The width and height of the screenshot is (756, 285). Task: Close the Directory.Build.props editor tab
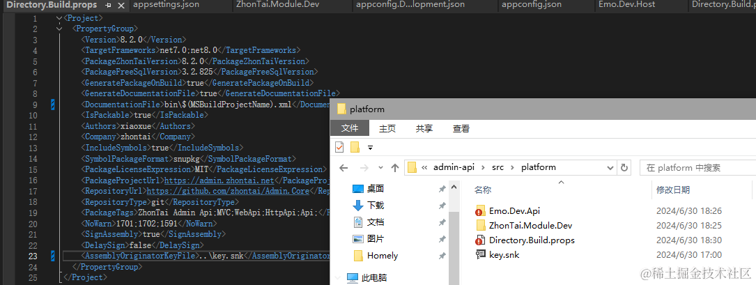pyautogui.click(x=121, y=6)
